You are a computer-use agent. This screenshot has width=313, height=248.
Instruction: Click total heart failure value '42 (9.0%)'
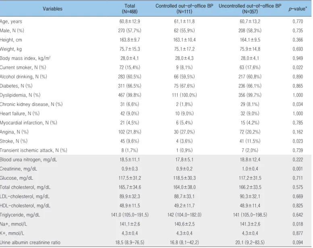coord(130,113)
